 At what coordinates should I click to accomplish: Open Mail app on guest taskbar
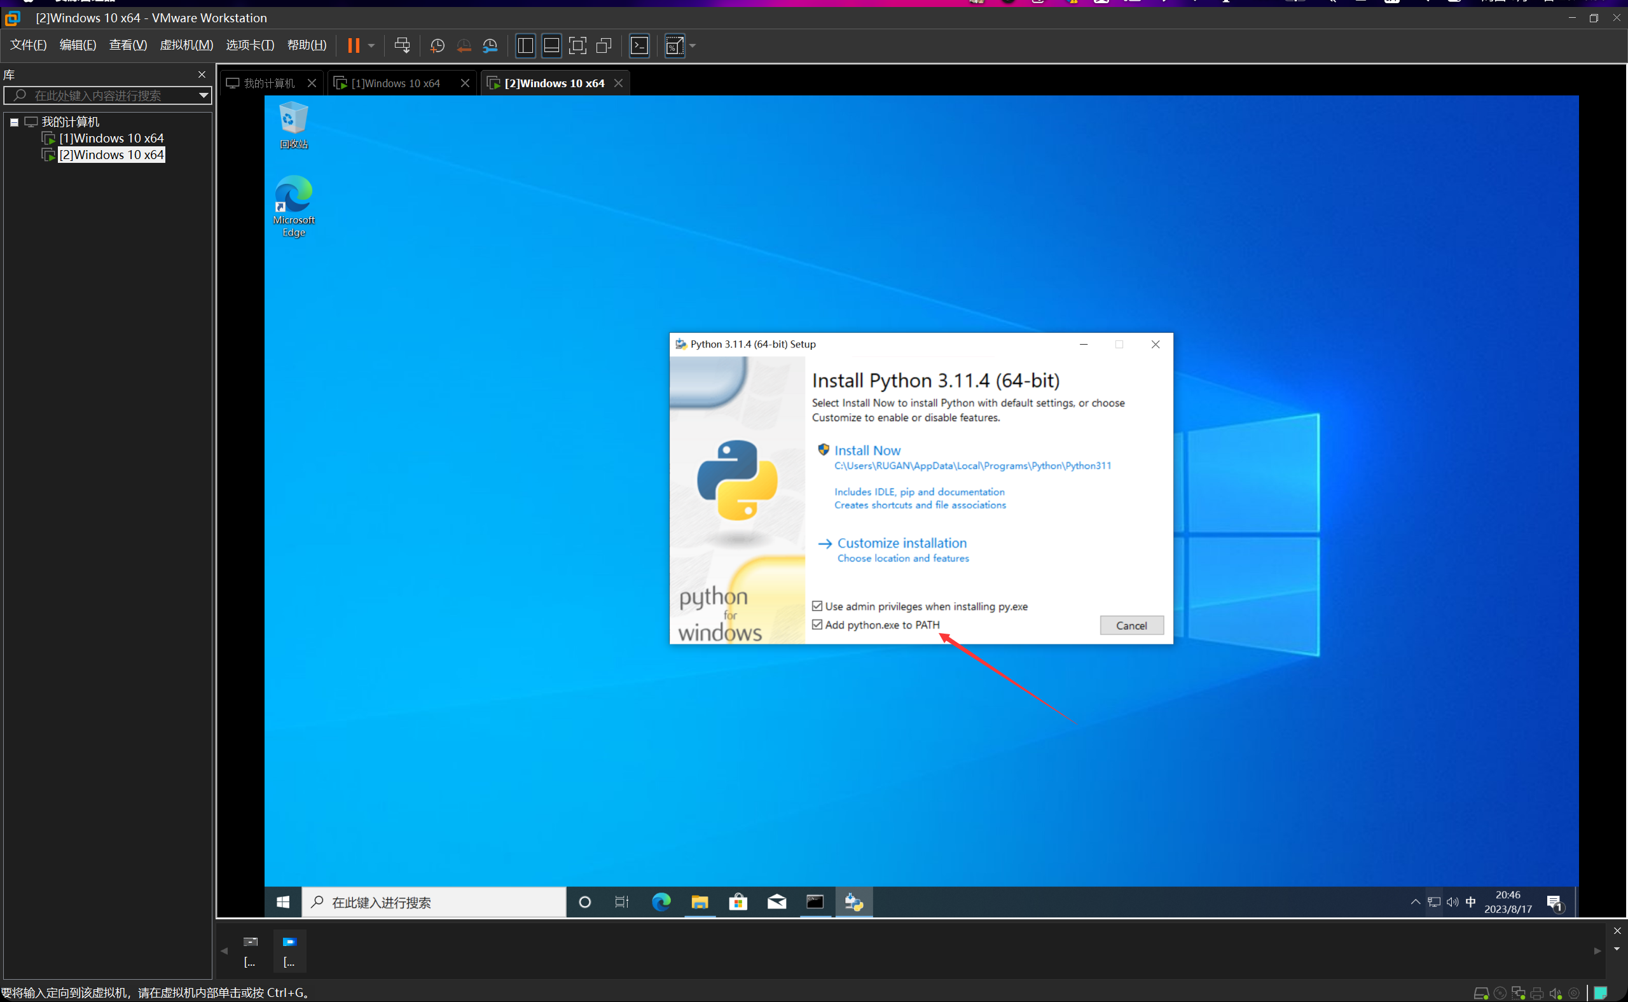(x=776, y=902)
